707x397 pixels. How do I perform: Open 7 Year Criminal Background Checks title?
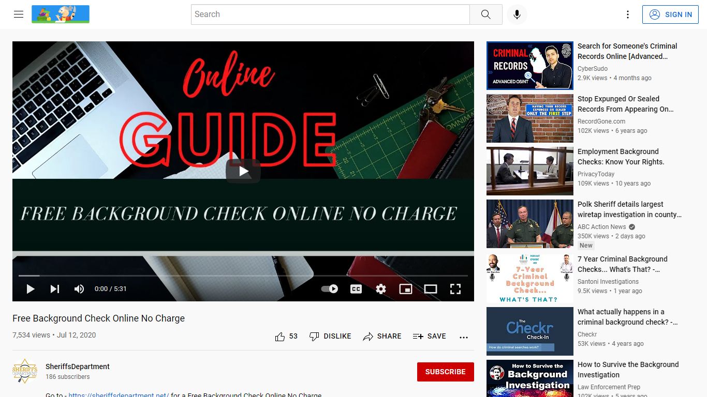(x=623, y=264)
